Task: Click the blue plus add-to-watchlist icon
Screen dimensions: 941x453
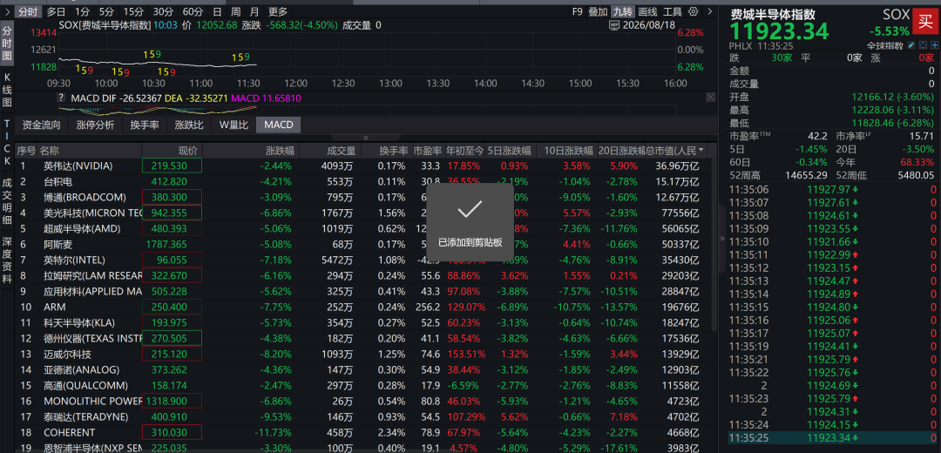Action: tap(935, 45)
